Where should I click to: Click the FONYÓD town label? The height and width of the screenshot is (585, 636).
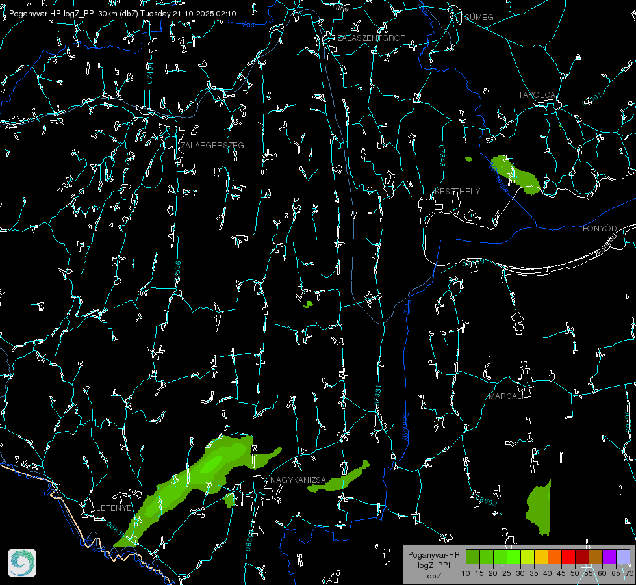600,229
